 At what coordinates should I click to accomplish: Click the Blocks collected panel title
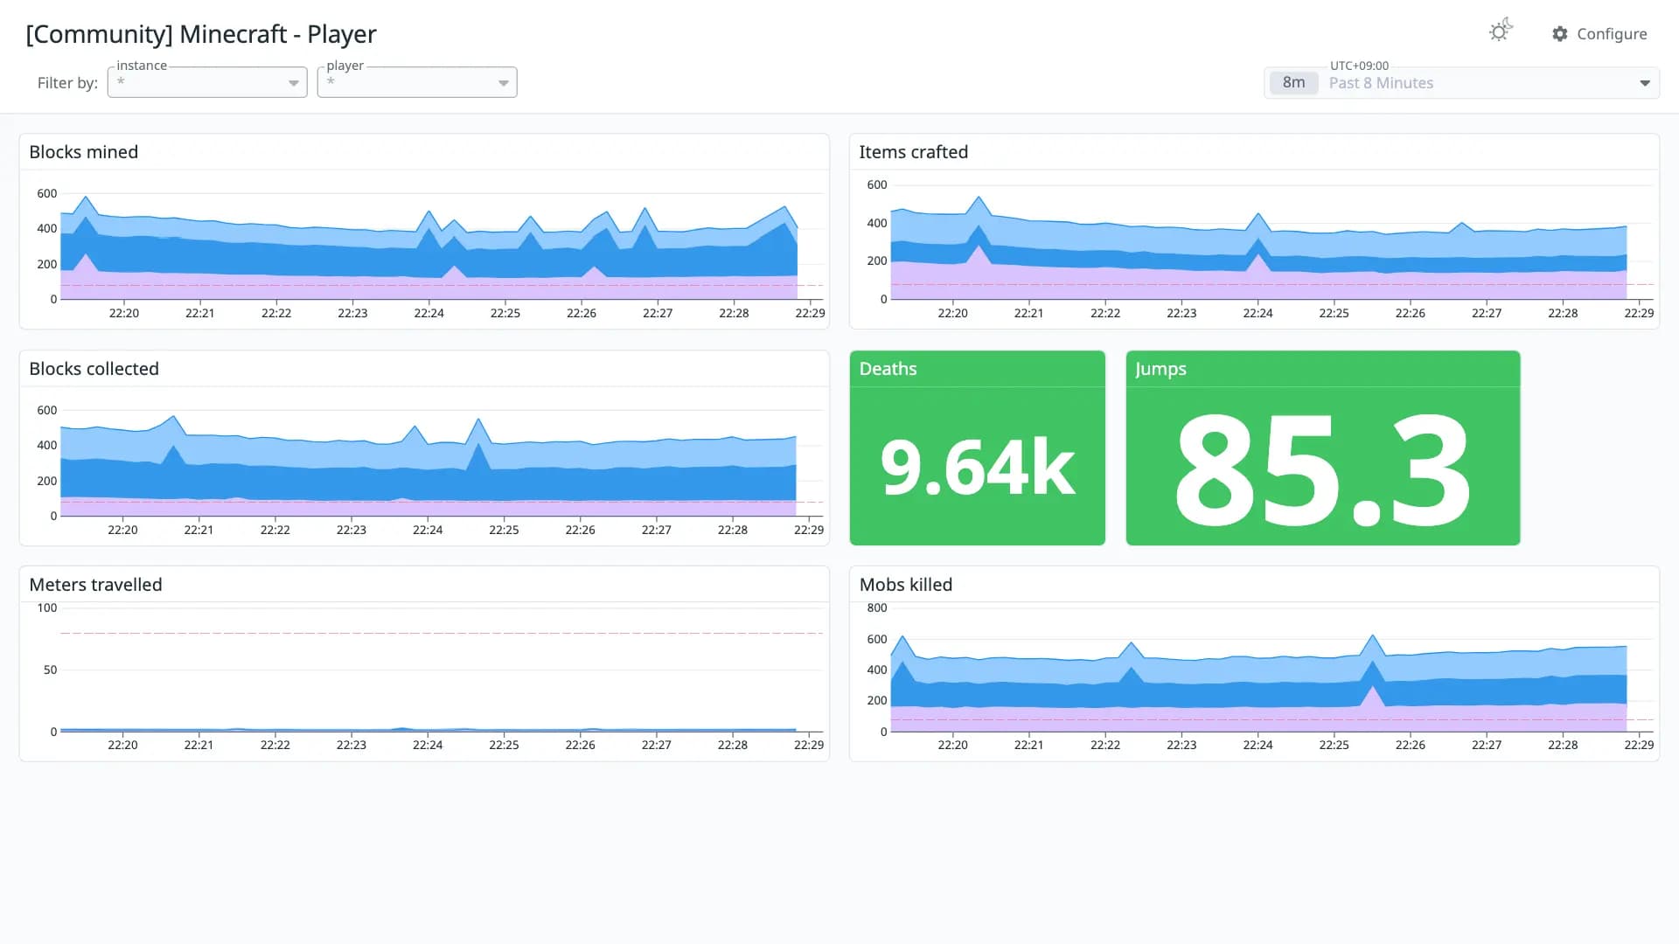pos(94,369)
